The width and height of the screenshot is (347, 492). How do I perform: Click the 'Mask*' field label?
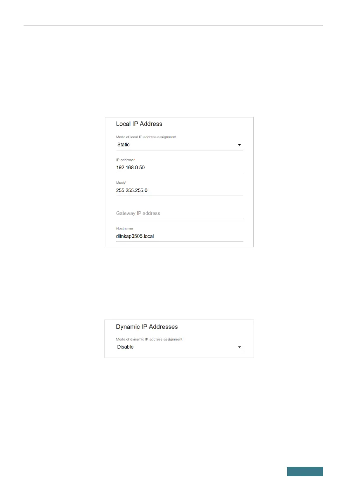pyautogui.click(x=122, y=182)
